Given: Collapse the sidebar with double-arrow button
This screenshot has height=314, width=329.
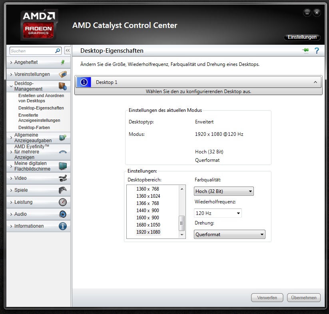Looking at the screenshot, I should pos(68,50).
